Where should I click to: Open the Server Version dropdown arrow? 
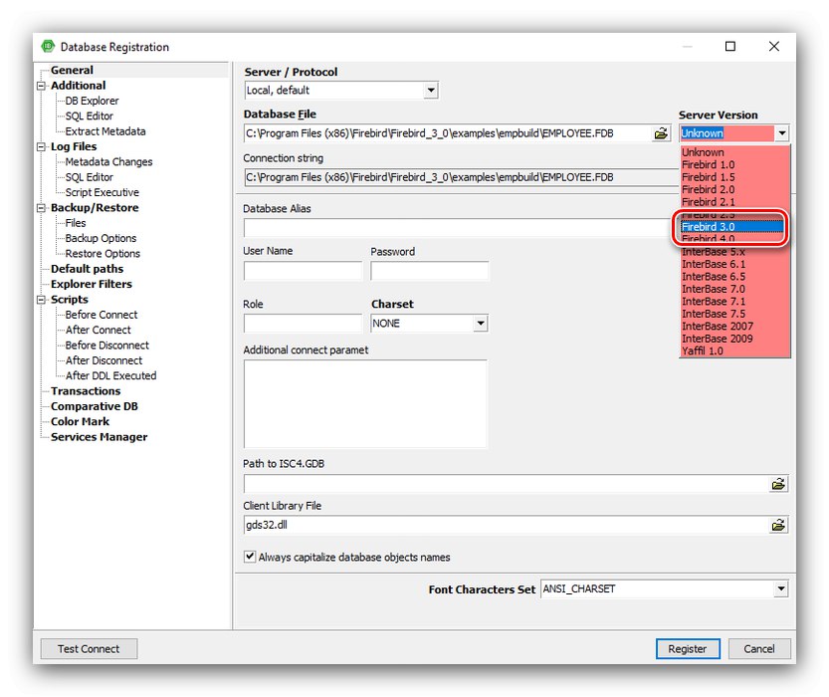(x=782, y=133)
